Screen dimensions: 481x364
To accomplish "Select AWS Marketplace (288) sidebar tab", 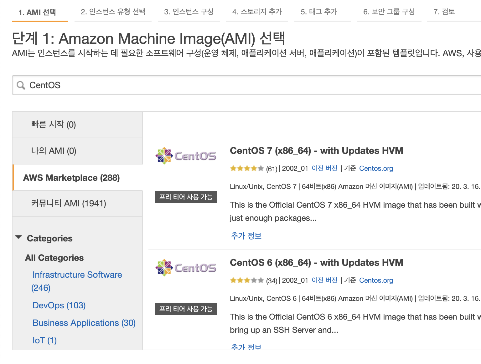I will pos(77,178).
